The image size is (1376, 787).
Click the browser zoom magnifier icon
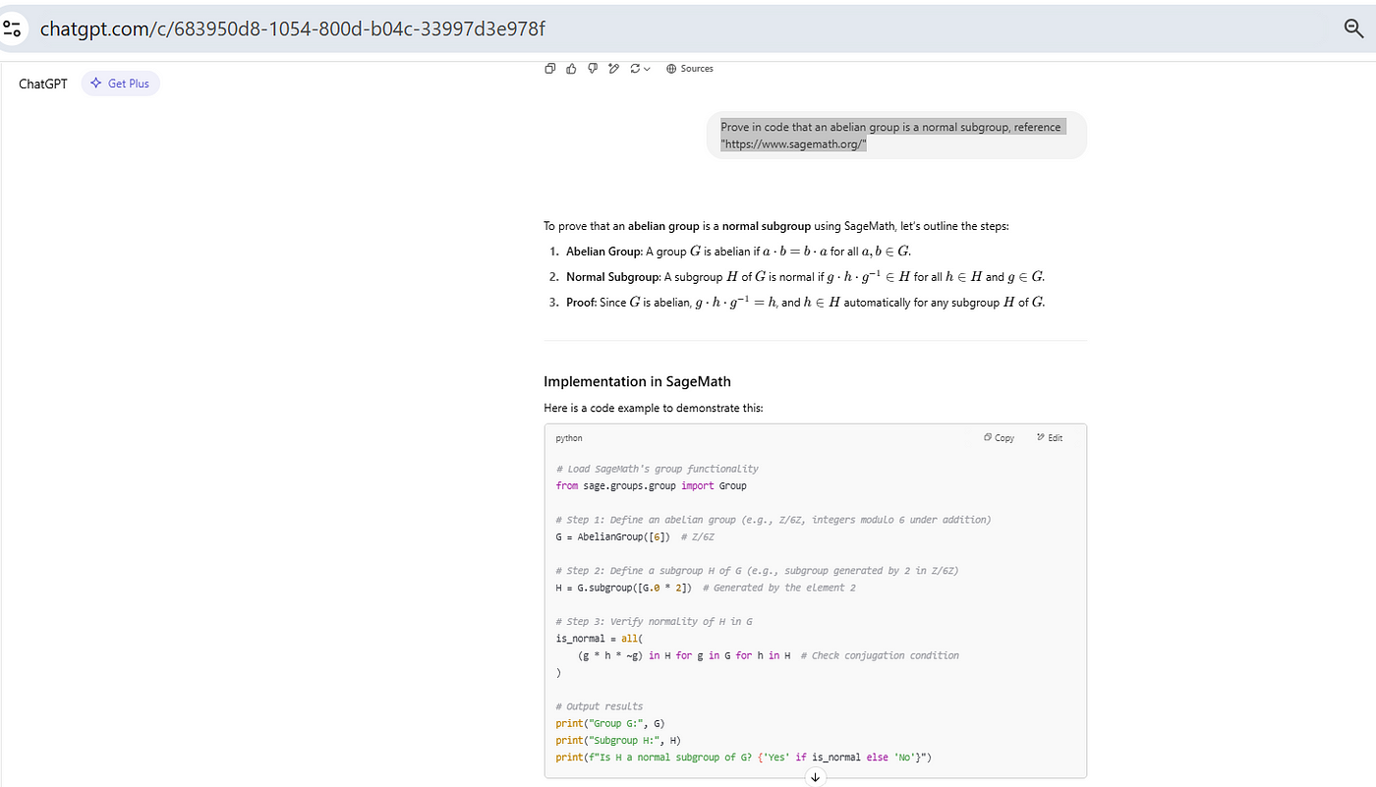(x=1353, y=28)
